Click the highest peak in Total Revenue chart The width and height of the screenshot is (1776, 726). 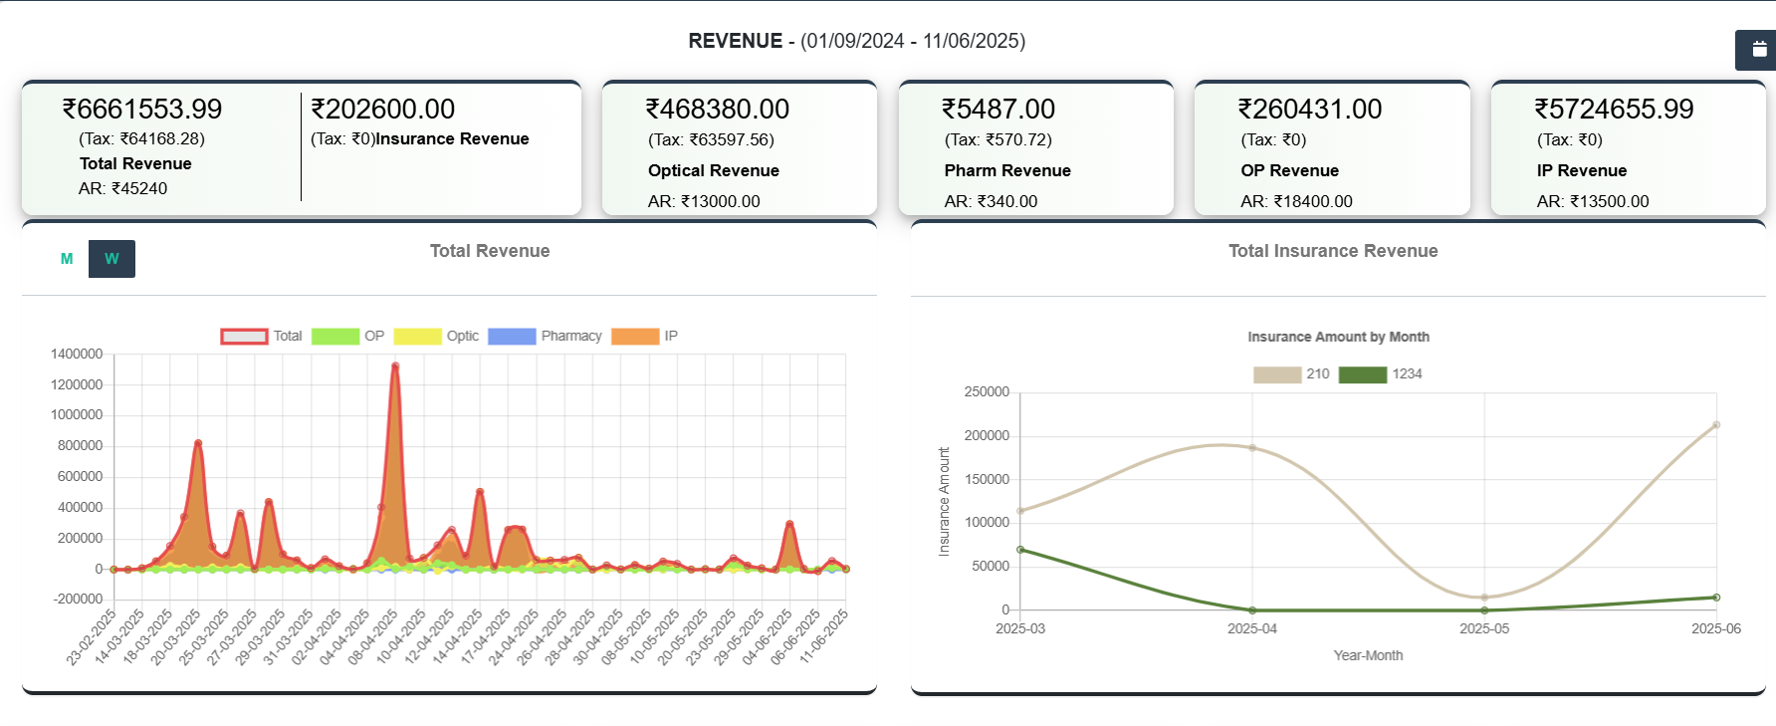click(x=395, y=366)
